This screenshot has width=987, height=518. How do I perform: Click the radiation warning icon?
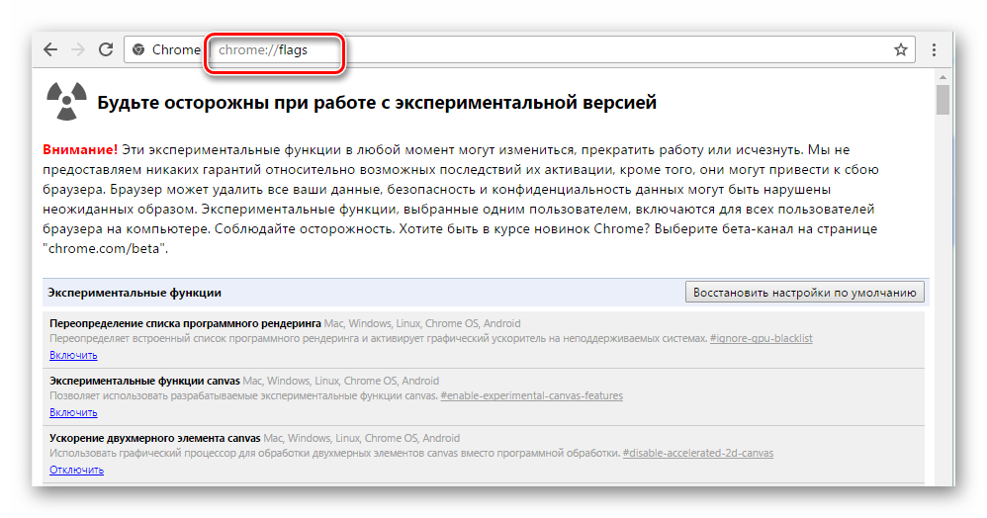[x=66, y=101]
